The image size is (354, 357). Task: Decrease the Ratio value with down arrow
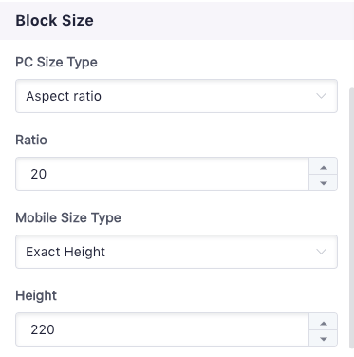click(324, 182)
